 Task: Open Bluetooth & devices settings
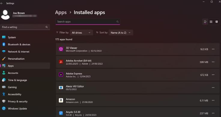25,44
